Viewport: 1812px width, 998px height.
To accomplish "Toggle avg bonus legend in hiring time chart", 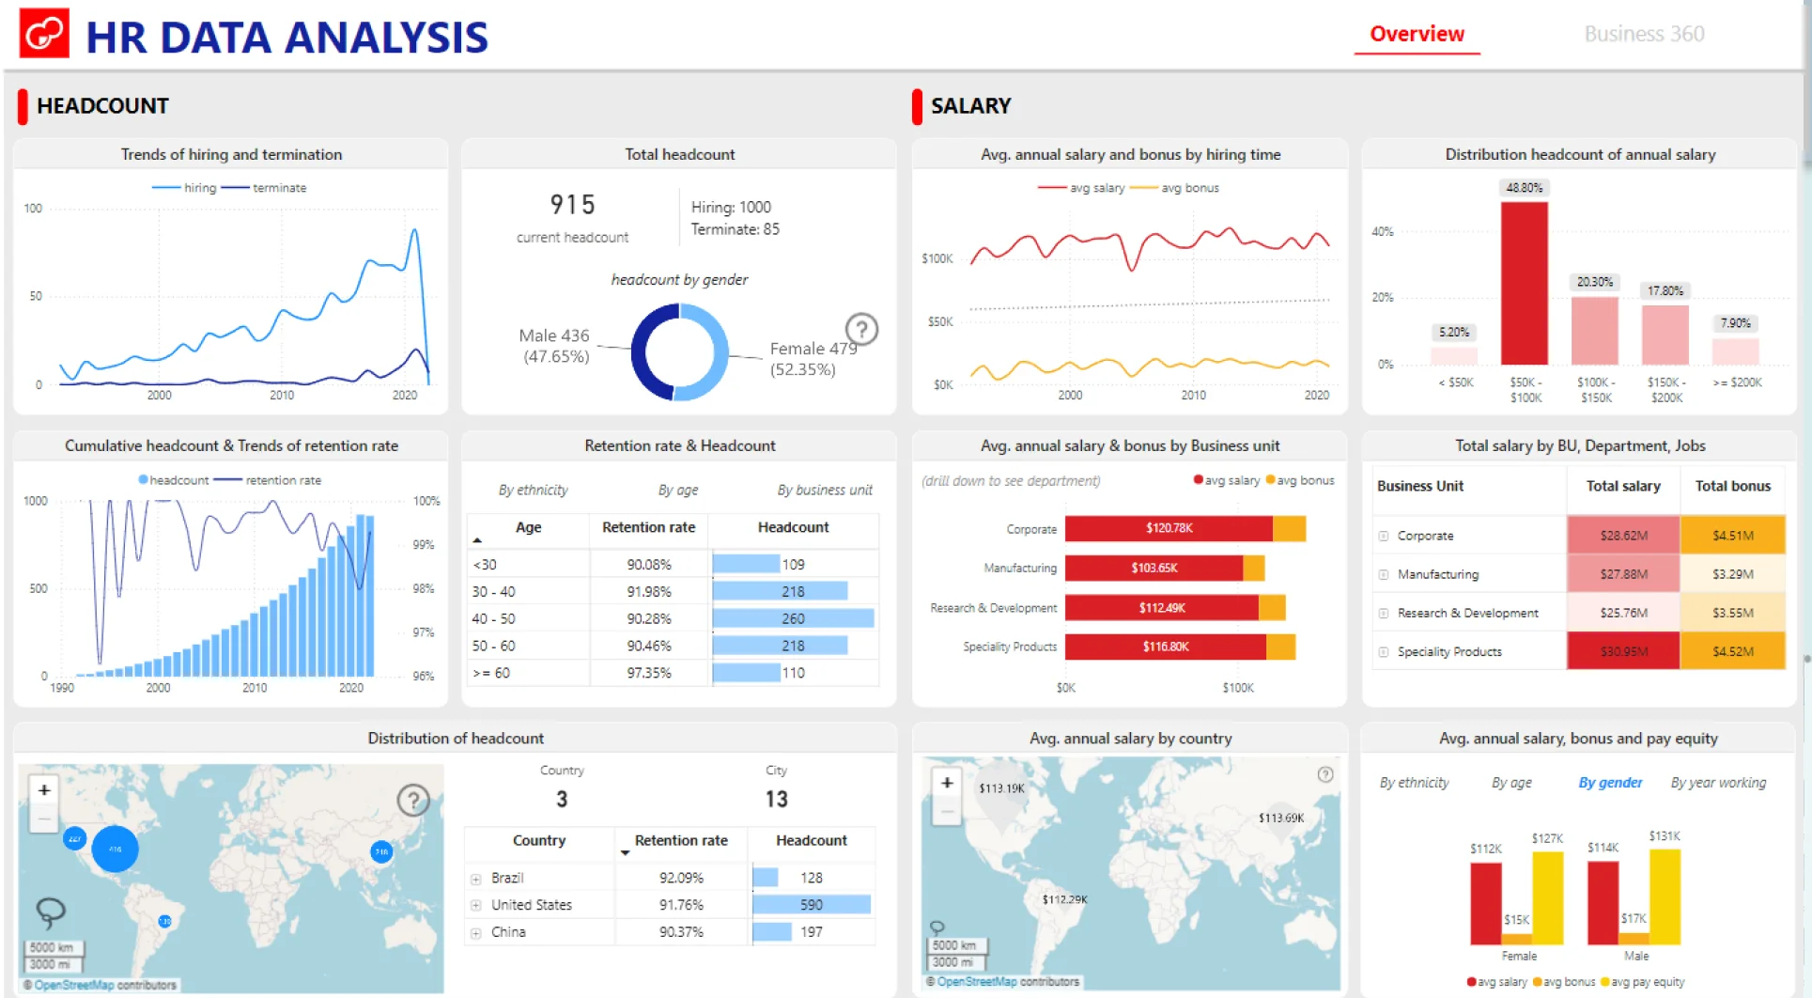I will 1174,188.
